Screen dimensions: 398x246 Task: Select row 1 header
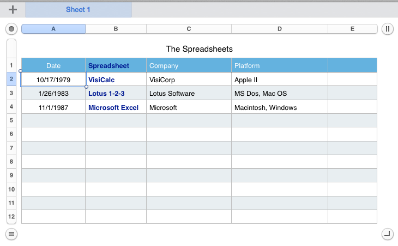click(11, 65)
